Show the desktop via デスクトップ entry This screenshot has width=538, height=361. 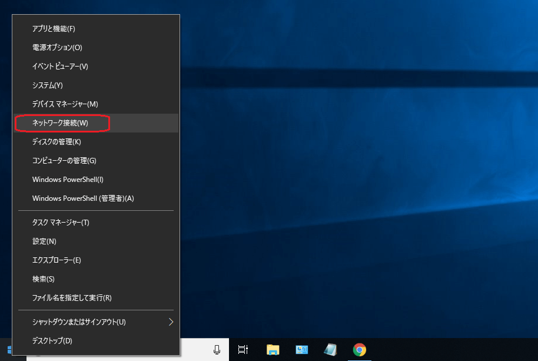pyautogui.click(x=51, y=340)
